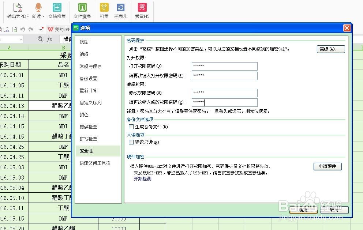Click the 开始检测 USB-KEY detection link

tap(142, 179)
